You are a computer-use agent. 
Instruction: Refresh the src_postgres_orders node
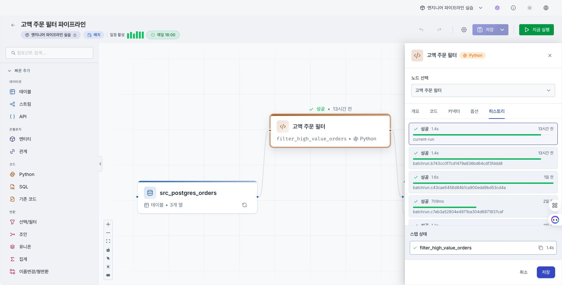[244, 205]
